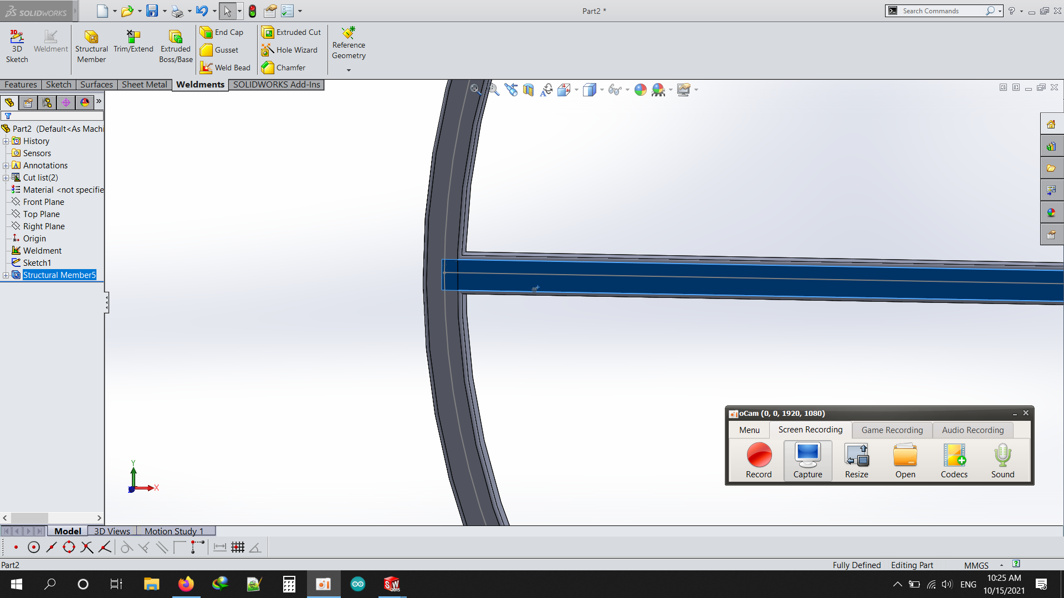Enable Center Points snap icon

coord(34,548)
